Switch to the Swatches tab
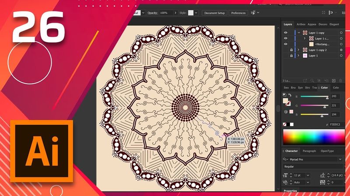This screenshot has height=196, width=350. [x=286, y=88]
